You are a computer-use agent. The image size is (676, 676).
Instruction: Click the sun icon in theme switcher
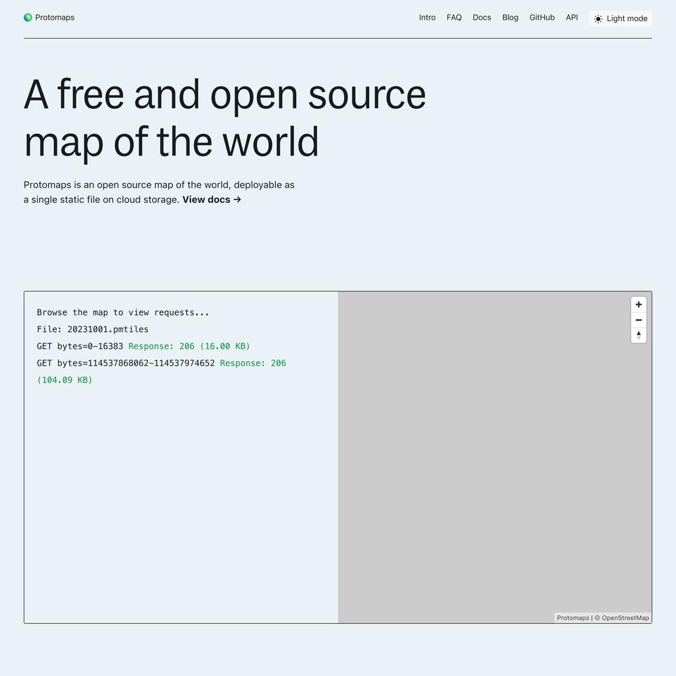click(598, 18)
